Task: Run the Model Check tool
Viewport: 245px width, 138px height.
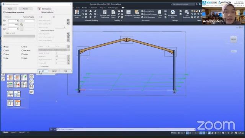Action: (113, 14)
